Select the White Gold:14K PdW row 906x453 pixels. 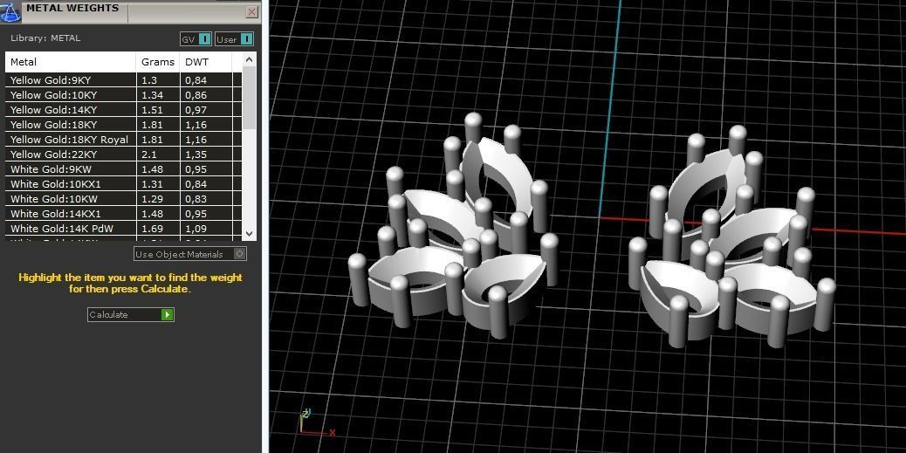pyautogui.click(x=124, y=228)
